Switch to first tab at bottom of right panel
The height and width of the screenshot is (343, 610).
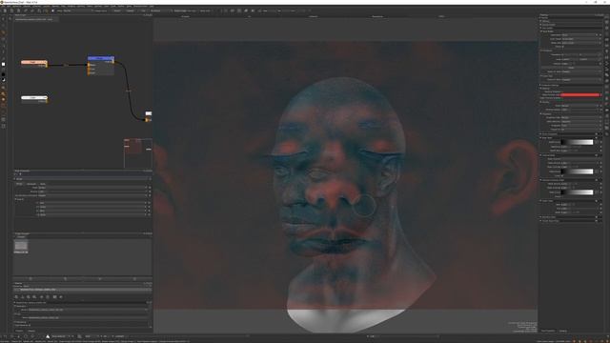548,331
